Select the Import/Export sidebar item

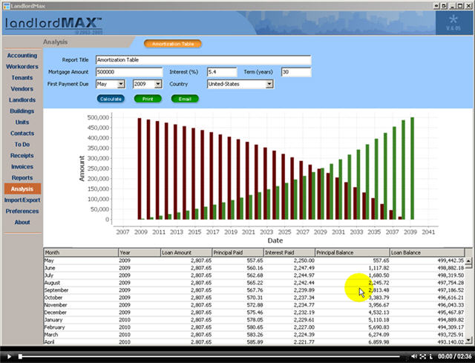tap(22, 200)
